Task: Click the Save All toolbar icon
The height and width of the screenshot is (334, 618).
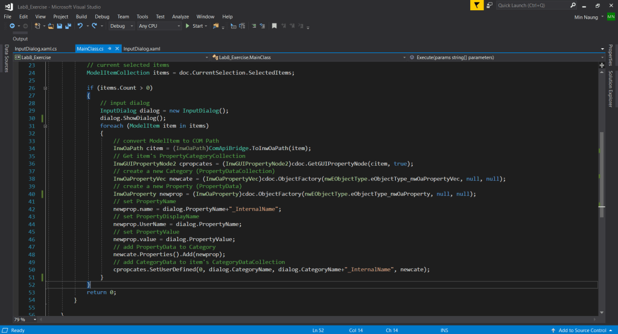Action: tap(67, 26)
